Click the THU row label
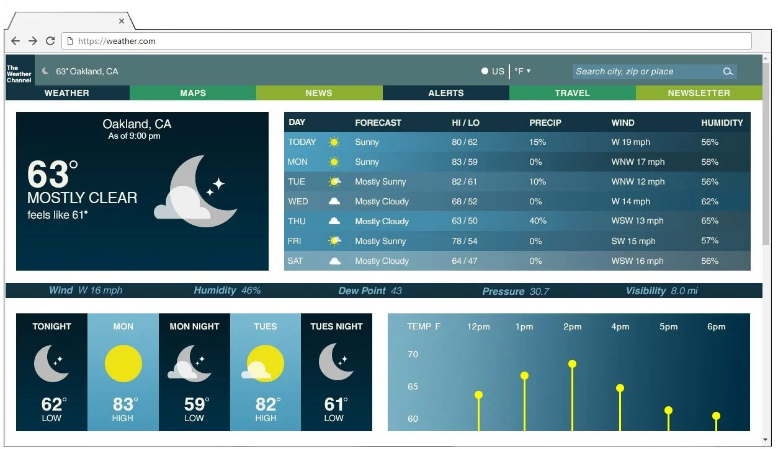The width and height of the screenshot is (778, 449). 297,221
